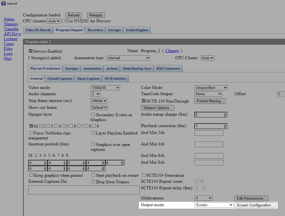
Task: Expand the Output mode Screen dropdown
Action: point(213,205)
